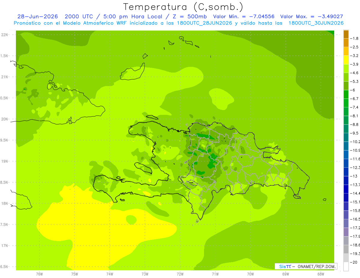Select the '-5.3' colorbar label
This screenshot has height=278, width=360.
click(x=354, y=82)
